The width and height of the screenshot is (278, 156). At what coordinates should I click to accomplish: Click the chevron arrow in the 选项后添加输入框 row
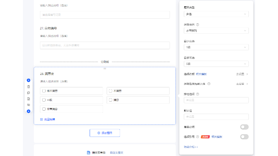point(247,84)
